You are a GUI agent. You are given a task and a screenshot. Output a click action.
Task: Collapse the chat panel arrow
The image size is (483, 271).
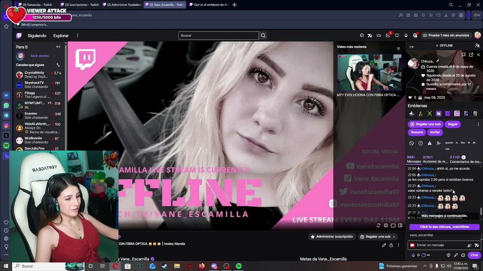412,47
